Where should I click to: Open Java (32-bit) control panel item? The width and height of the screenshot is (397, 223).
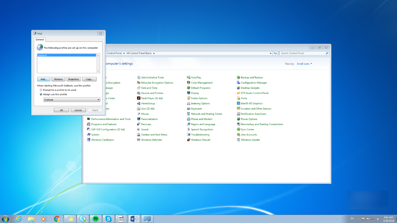point(146,109)
